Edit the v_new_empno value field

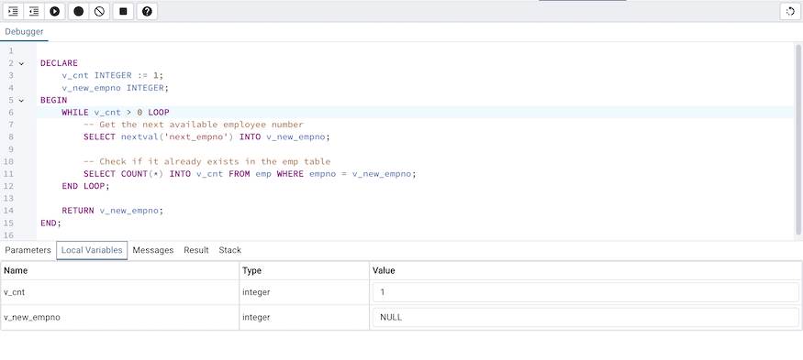point(586,317)
